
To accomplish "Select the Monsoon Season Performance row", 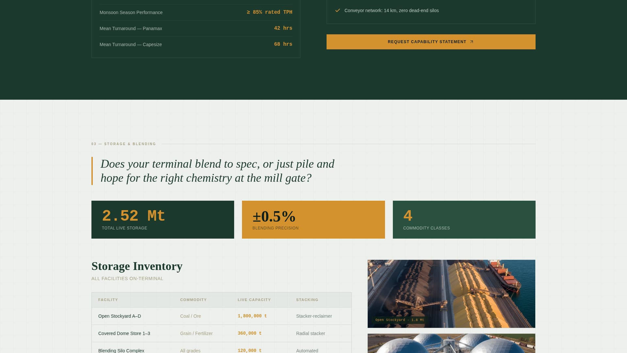I will (x=196, y=12).
